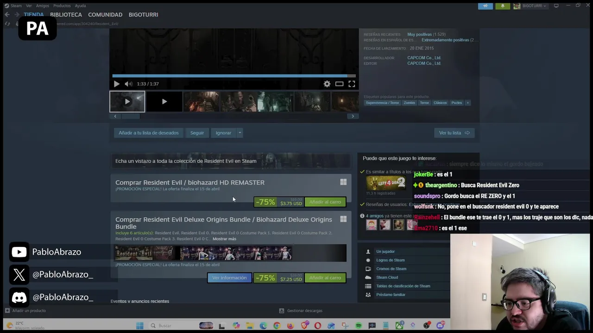Add game to wishlist (Añadir a deseados)
Viewport: 593px width, 333px height.
148,133
